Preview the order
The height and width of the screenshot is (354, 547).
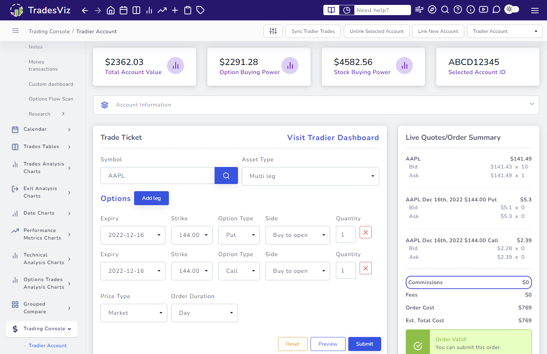pos(328,344)
